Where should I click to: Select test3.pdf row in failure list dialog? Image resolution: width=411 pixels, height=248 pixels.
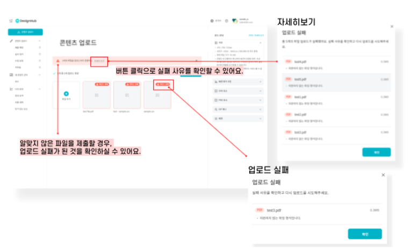tap(336, 135)
